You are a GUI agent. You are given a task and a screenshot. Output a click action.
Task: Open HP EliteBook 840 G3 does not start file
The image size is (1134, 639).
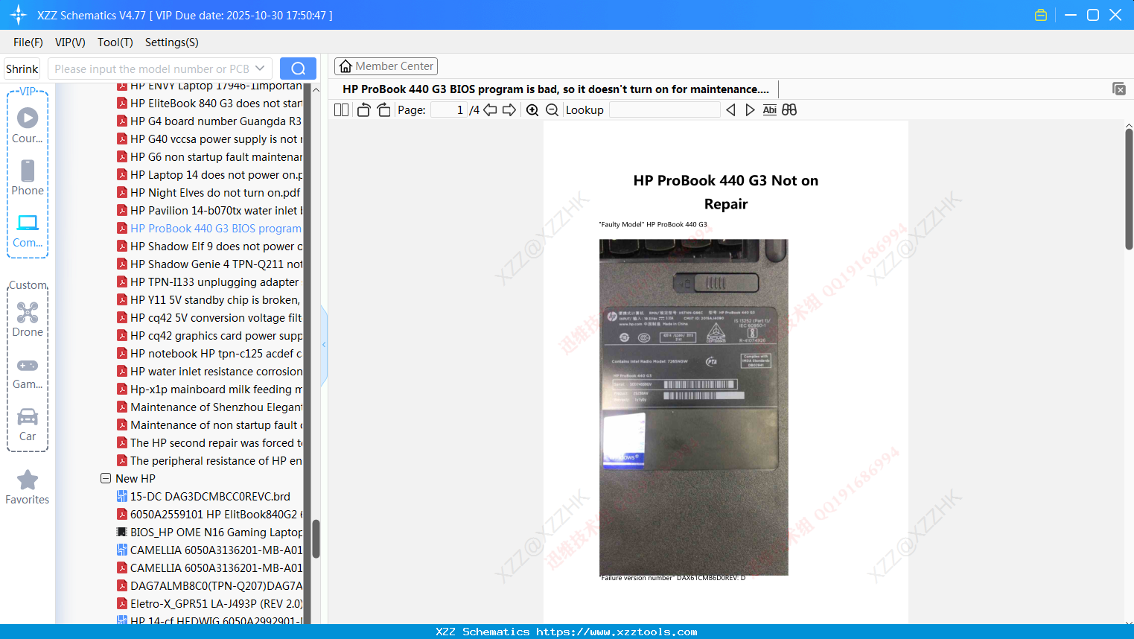209,103
